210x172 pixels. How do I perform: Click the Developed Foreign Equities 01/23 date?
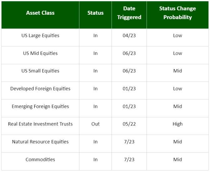[129, 89]
